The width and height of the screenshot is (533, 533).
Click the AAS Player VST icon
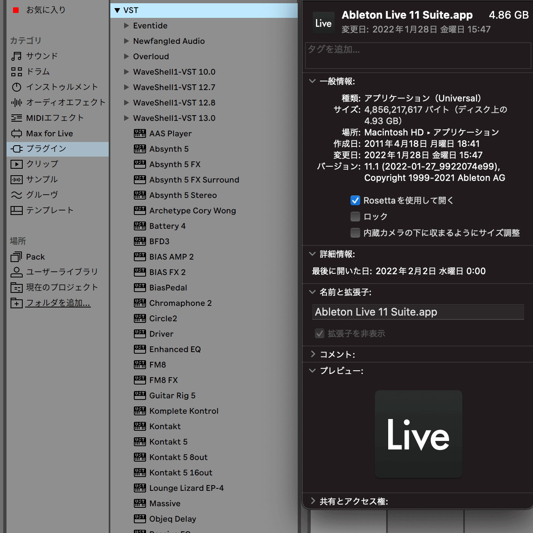coord(140,133)
